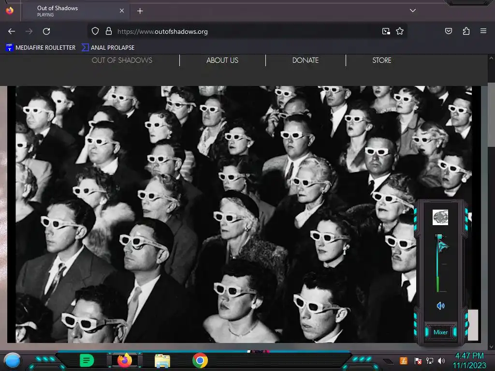Screen dimensions: 495x371
Task: Open the green notes app in taskbar
Action: click(87, 360)
